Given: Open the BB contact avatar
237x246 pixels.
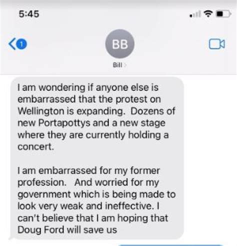Looking at the screenshot, I should coord(120,44).
